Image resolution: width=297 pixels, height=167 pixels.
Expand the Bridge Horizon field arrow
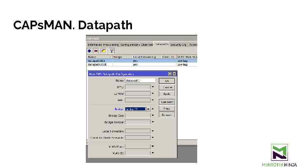(153, 122)
